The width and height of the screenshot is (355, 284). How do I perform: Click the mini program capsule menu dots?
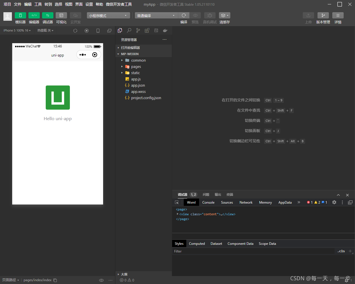83,55
